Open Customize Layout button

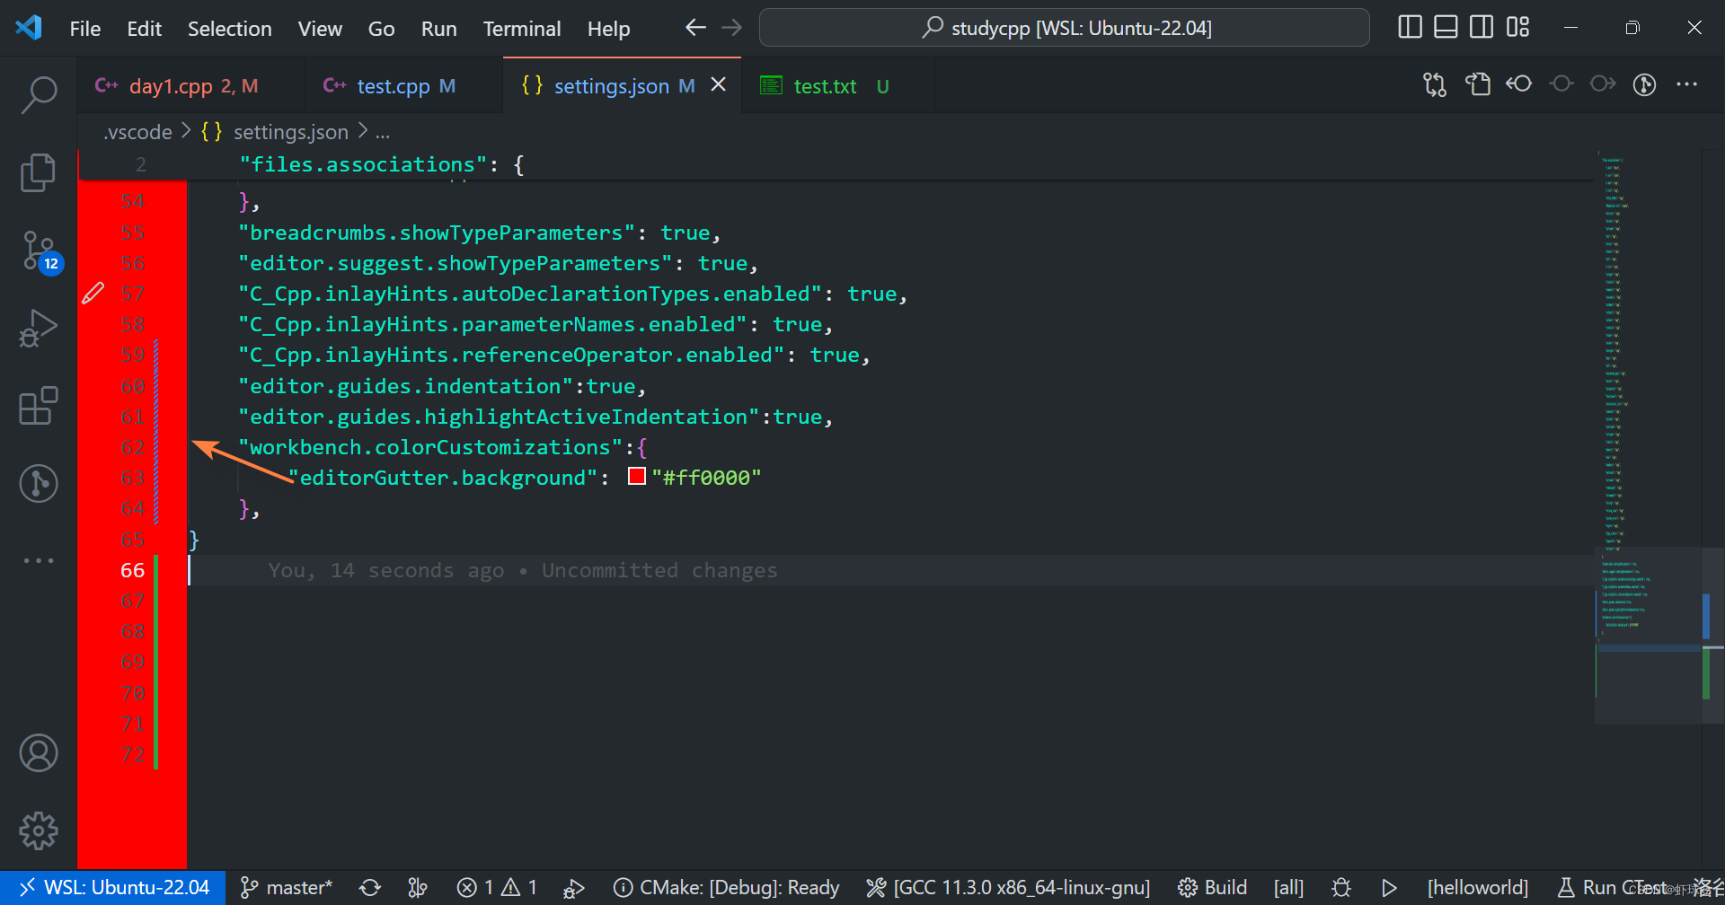point(1517,27)
